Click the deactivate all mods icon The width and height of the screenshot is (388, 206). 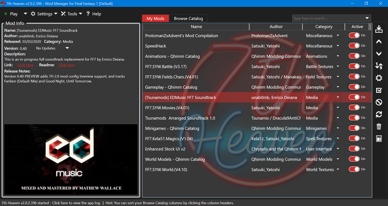click(x=379, y=102)
